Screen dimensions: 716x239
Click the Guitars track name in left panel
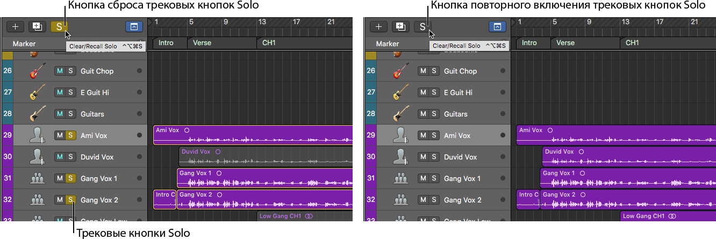pyautogui.click(x=92, y=114)
